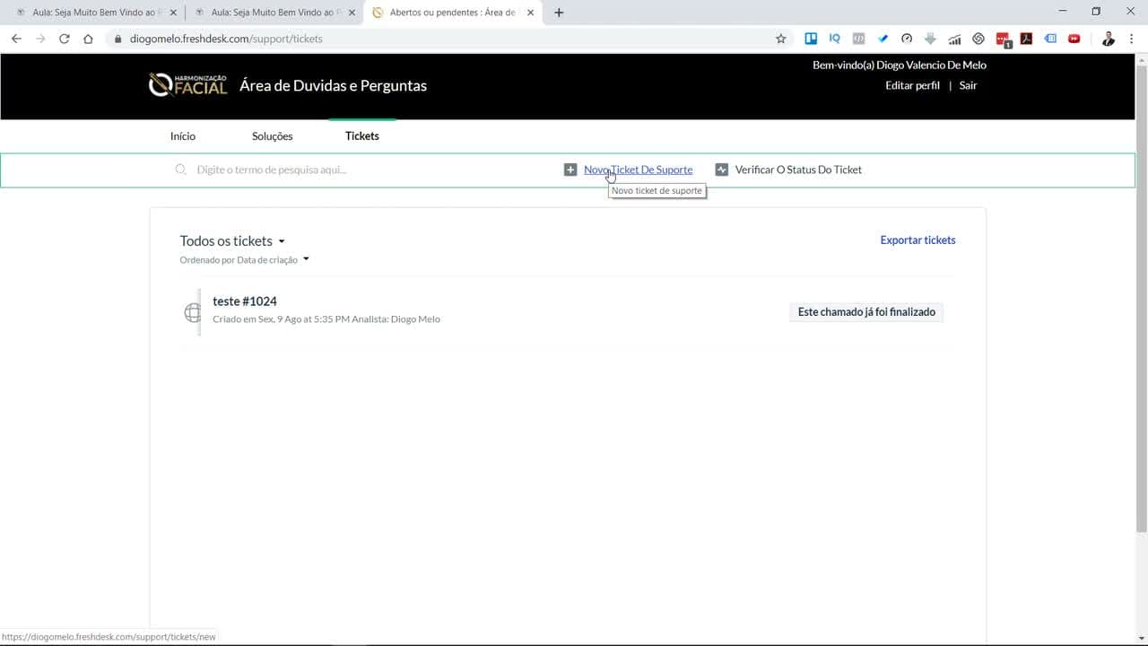Screen dimensions: 1148x646
Task: Close the second Aula browser tab
Action: (351, 13)
